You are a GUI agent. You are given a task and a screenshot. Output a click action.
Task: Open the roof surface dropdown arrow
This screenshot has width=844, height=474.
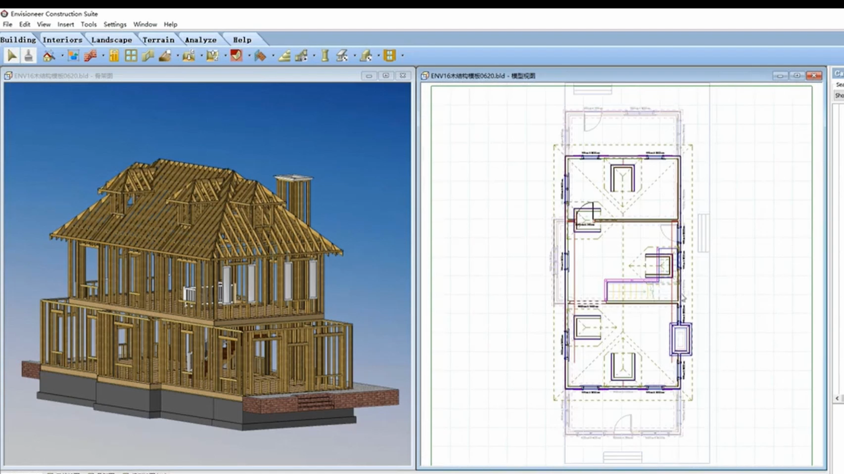pos(249,55)
